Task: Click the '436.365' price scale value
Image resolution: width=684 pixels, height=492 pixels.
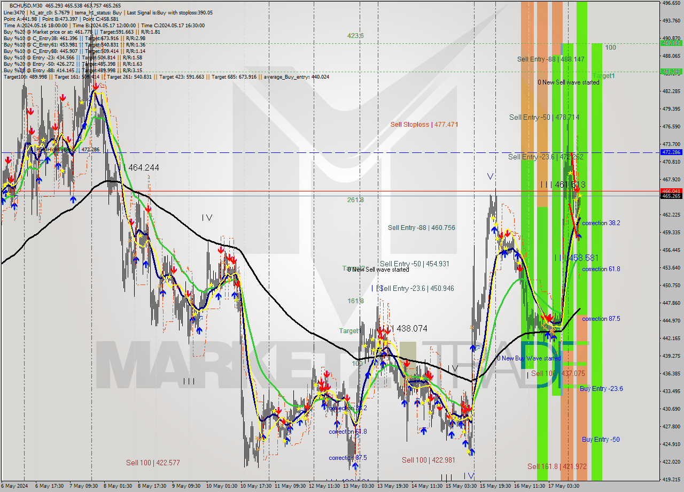Action: click(671, 373)
